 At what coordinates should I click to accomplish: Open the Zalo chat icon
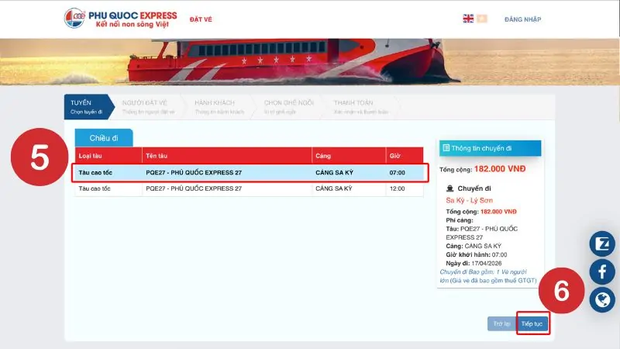click(602, 244)
